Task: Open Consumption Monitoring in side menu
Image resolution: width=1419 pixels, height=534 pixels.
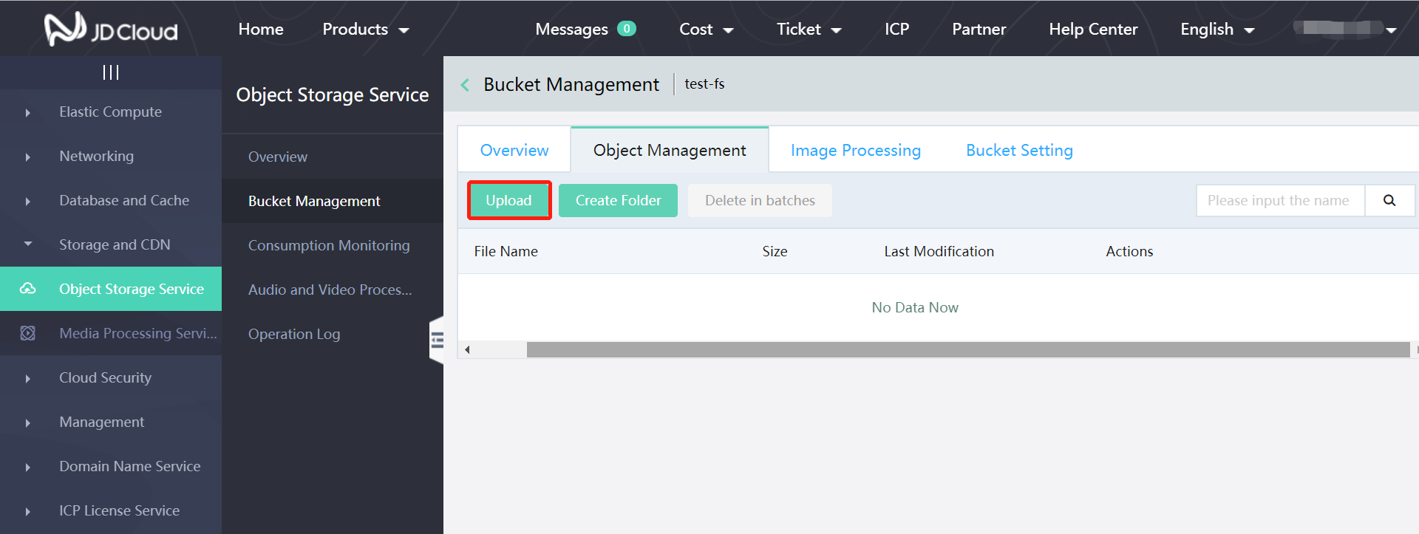Action: coord(333,245)
